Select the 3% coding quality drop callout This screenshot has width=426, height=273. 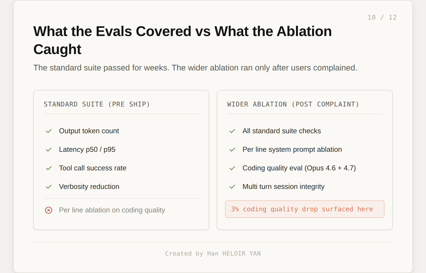click(305, 209)
